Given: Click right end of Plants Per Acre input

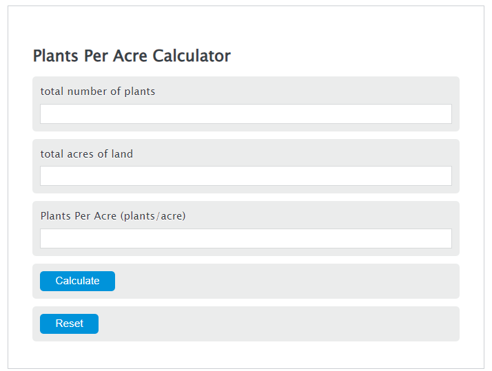Looking at the screenshot, I should click(441, 239).
